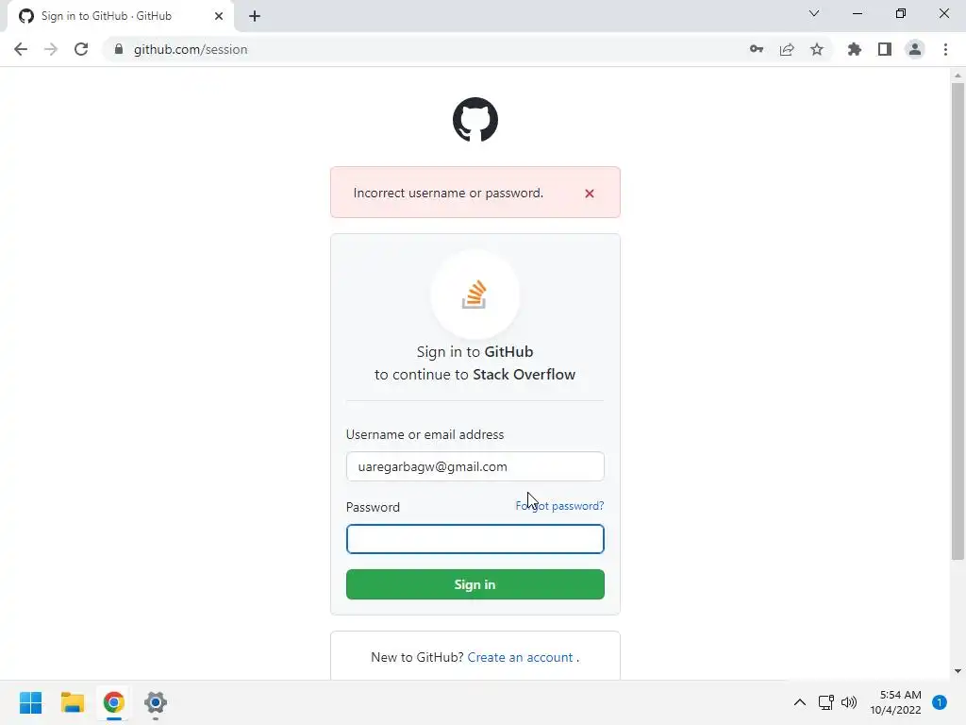The image size is (966, 725).
Task: Open the Chrome extensions puzzle icon
Action: point(855,49)
